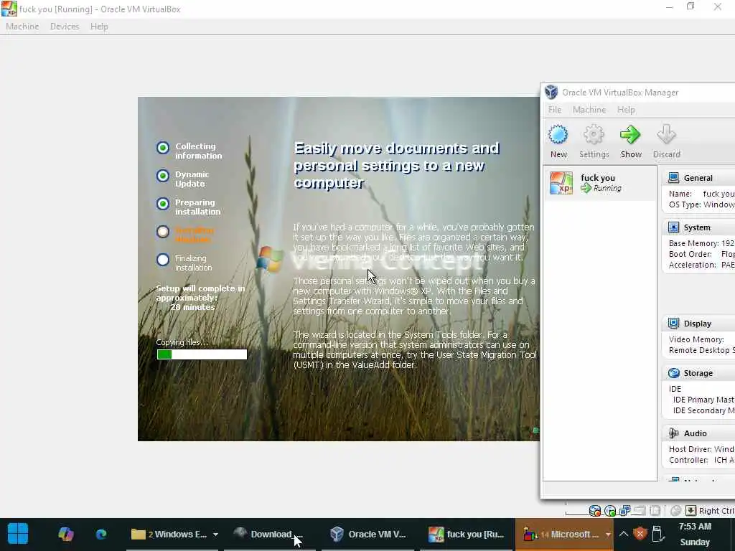Click the 'Running' status text under VM name
Viewport: 735px width, 551px height.
click(607, 189)
